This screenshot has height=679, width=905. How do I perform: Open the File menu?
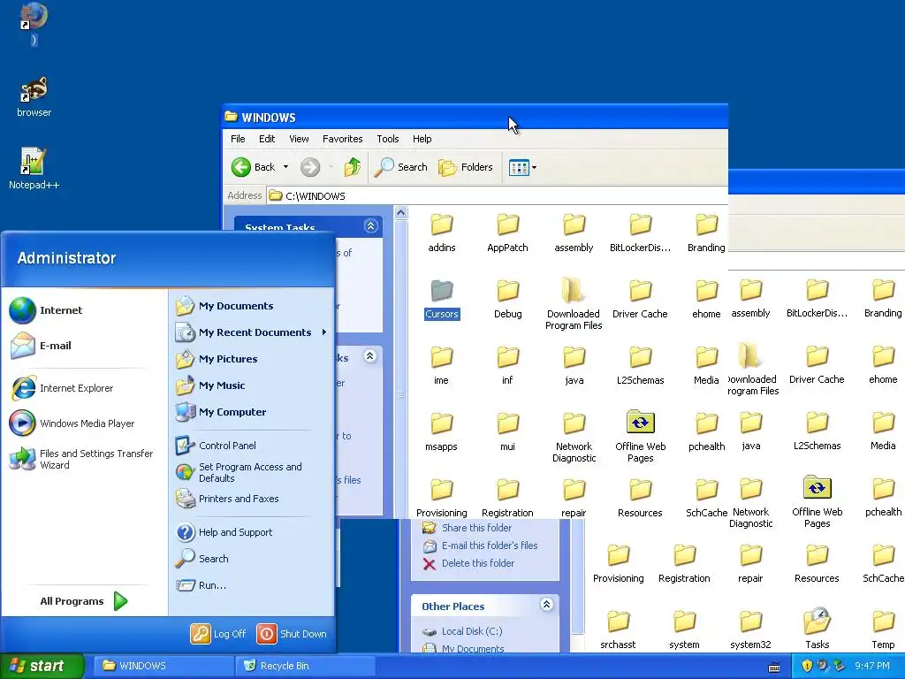238,139
